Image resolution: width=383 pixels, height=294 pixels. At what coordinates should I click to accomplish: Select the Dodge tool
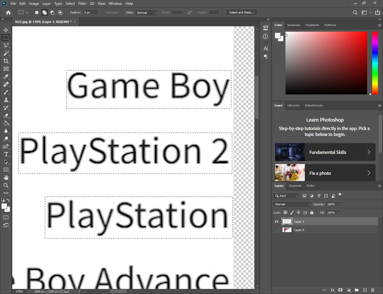coord(6,139)
